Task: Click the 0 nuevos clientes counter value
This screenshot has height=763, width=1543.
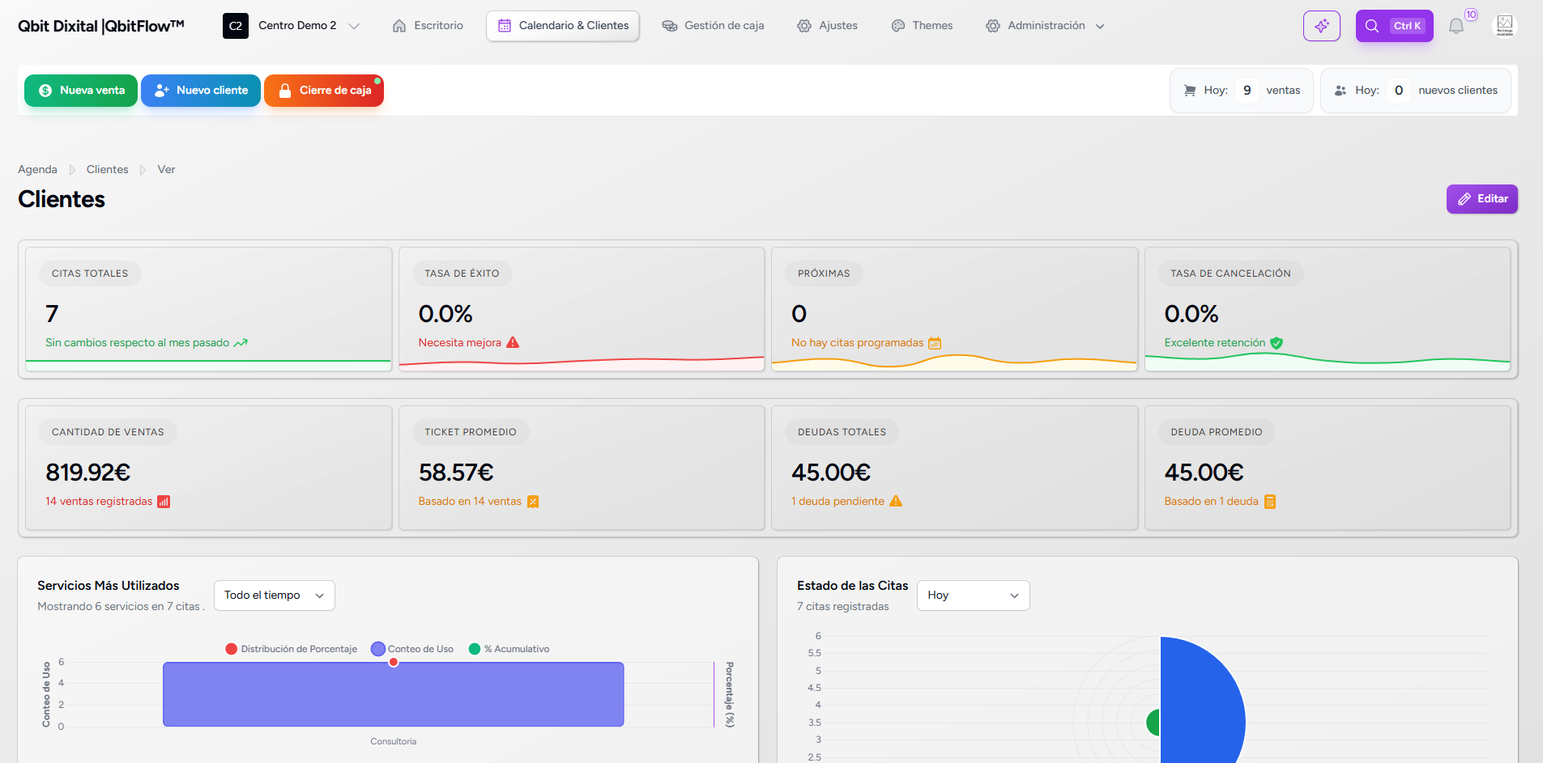Action: (x=1398, y=91)
